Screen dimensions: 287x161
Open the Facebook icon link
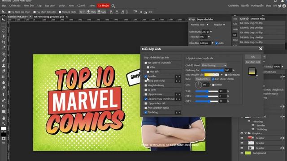284,6
